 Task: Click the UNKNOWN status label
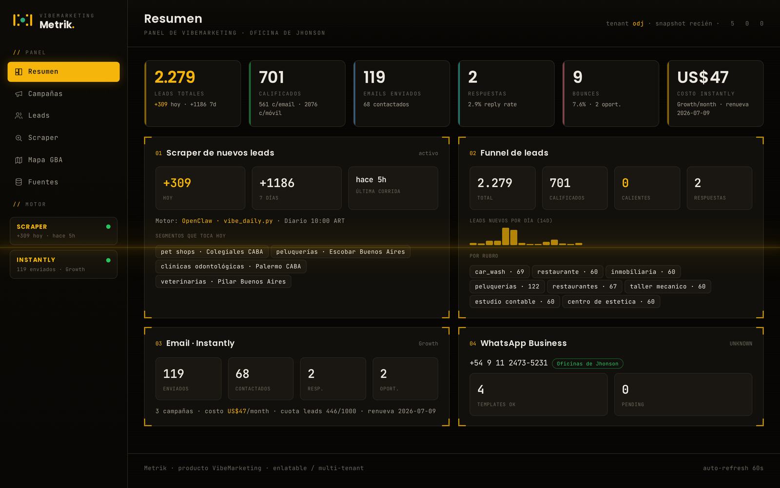coord(741,344)
